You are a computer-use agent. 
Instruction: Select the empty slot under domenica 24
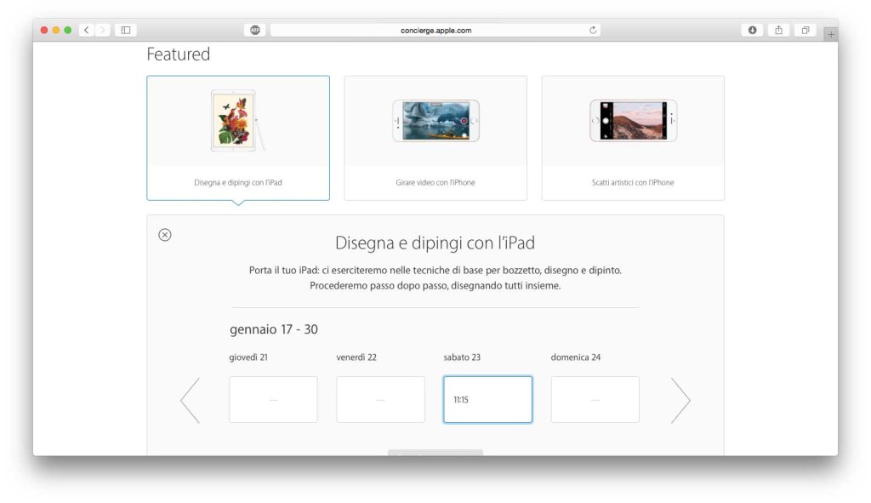(595, 398)
